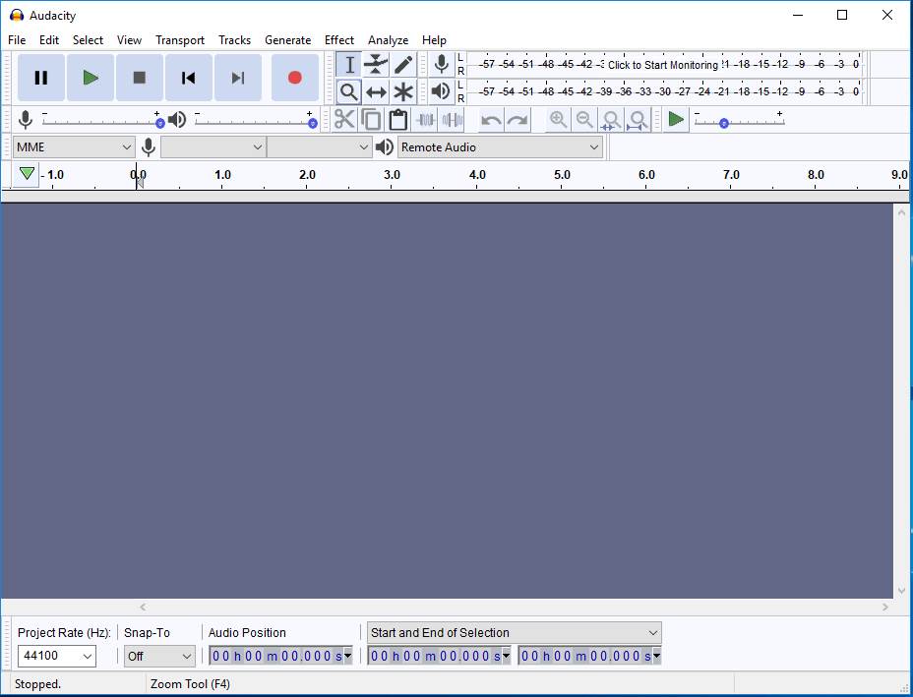Open the Snap-To dropdown

pos(159,656)
